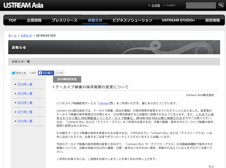Select the お知らせ navigation tab
The width and height of the screenshot is (226, 168).
tap(95, 20)
